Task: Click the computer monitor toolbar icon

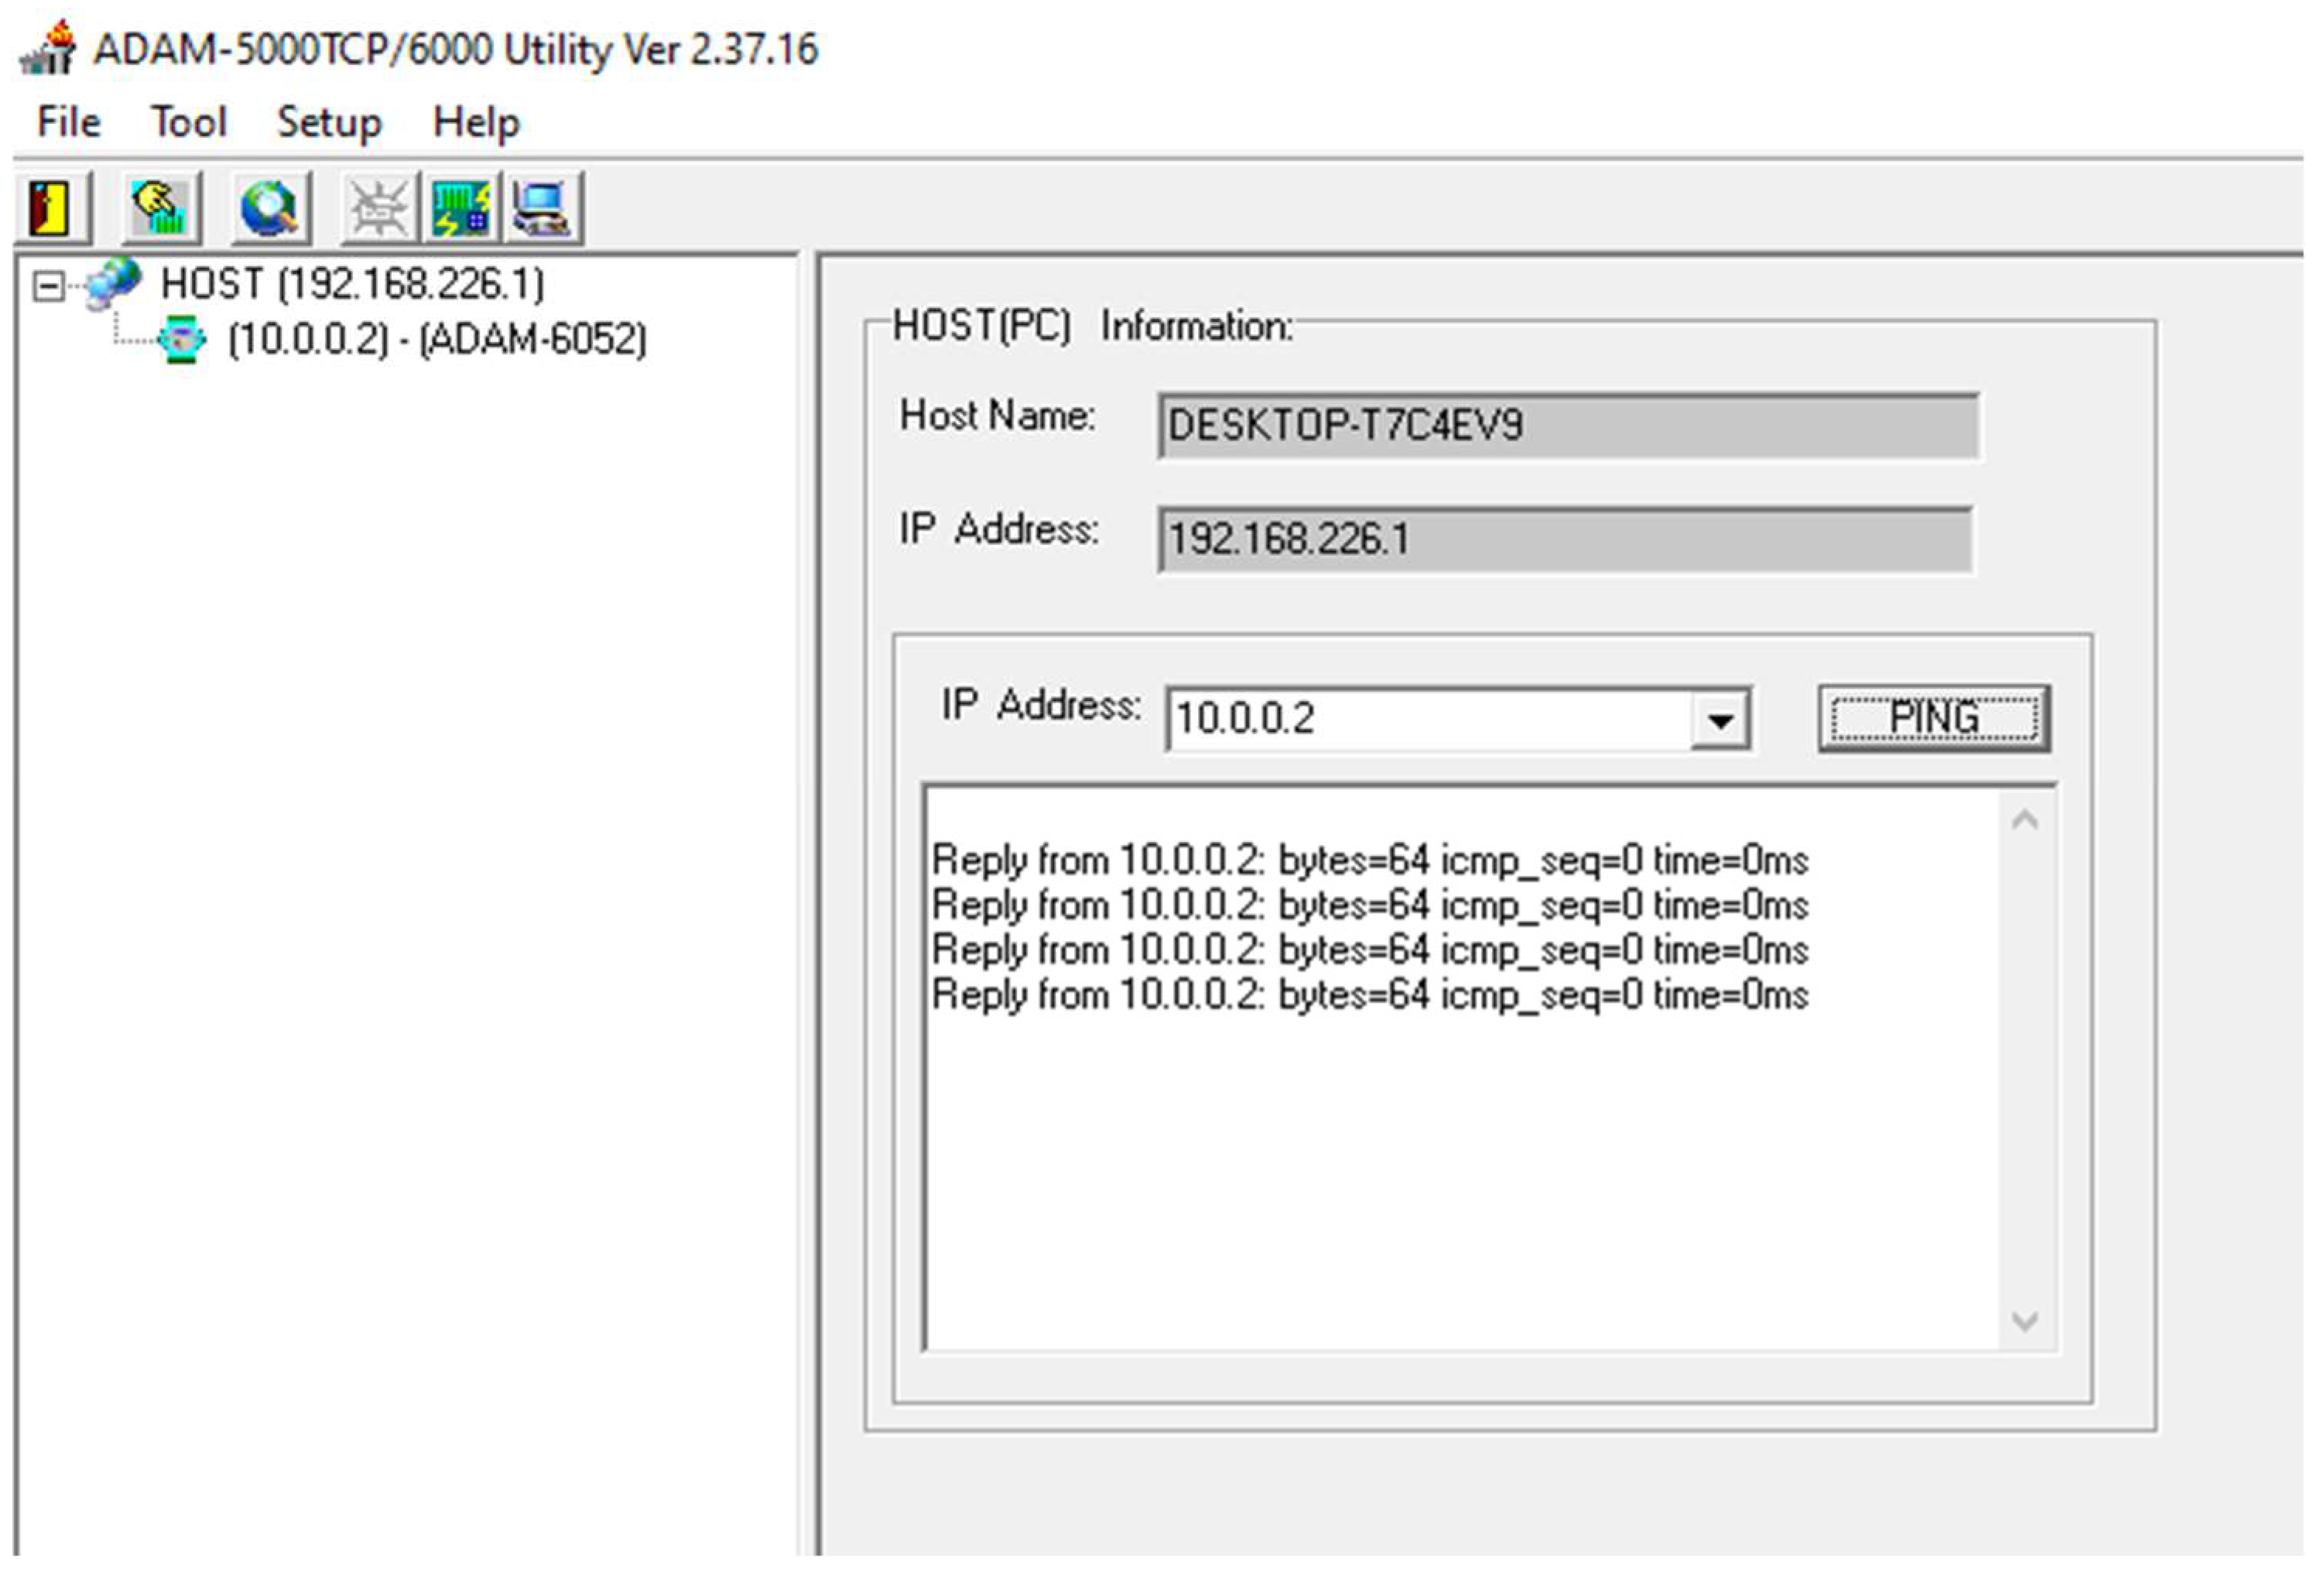Action: point(542,208)
